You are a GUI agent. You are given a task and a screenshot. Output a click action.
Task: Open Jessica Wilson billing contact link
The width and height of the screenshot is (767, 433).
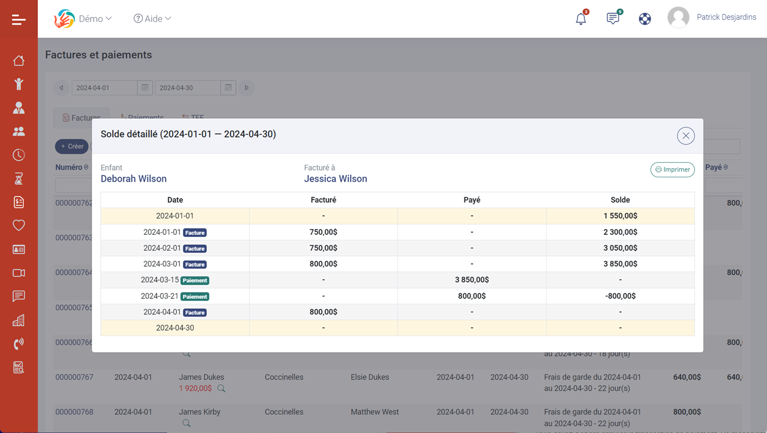pyautogui.click(x=335, y=179)
